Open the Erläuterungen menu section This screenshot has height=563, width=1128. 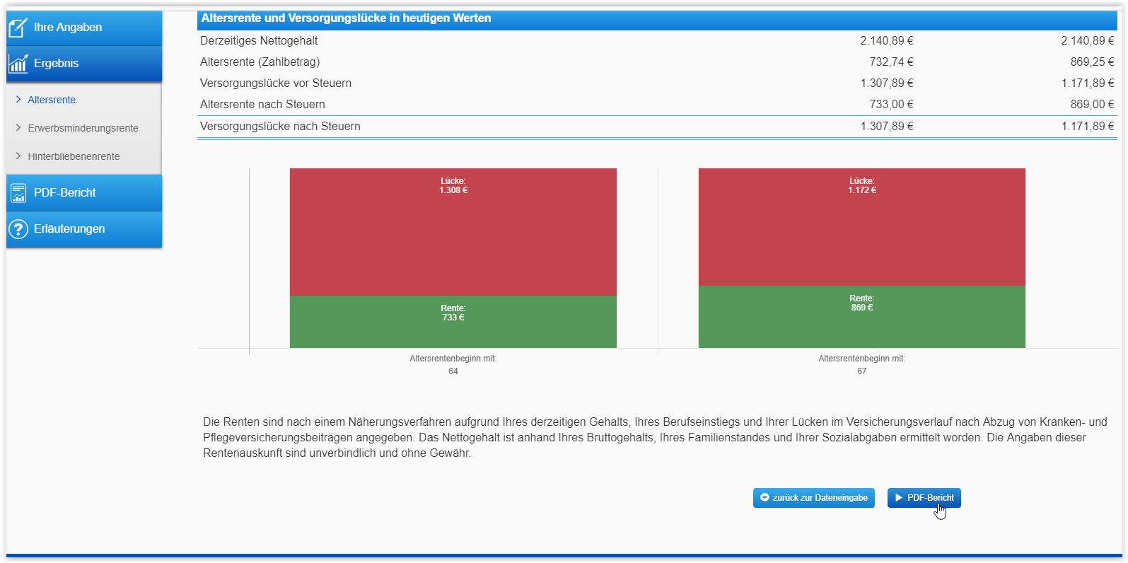pos(69,229)
